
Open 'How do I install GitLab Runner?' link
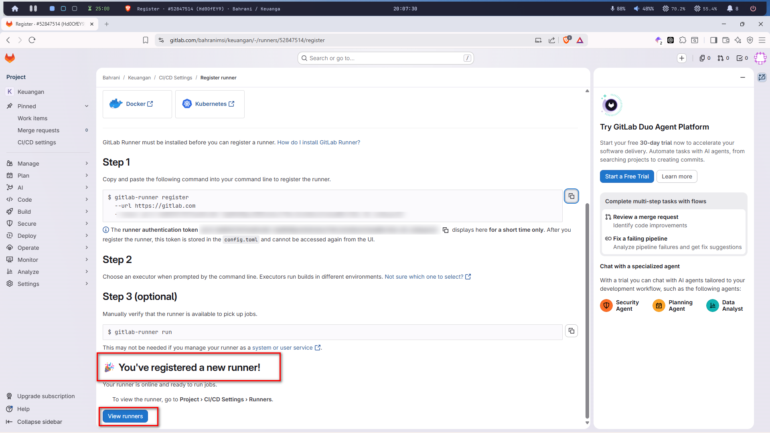(318, 142)
